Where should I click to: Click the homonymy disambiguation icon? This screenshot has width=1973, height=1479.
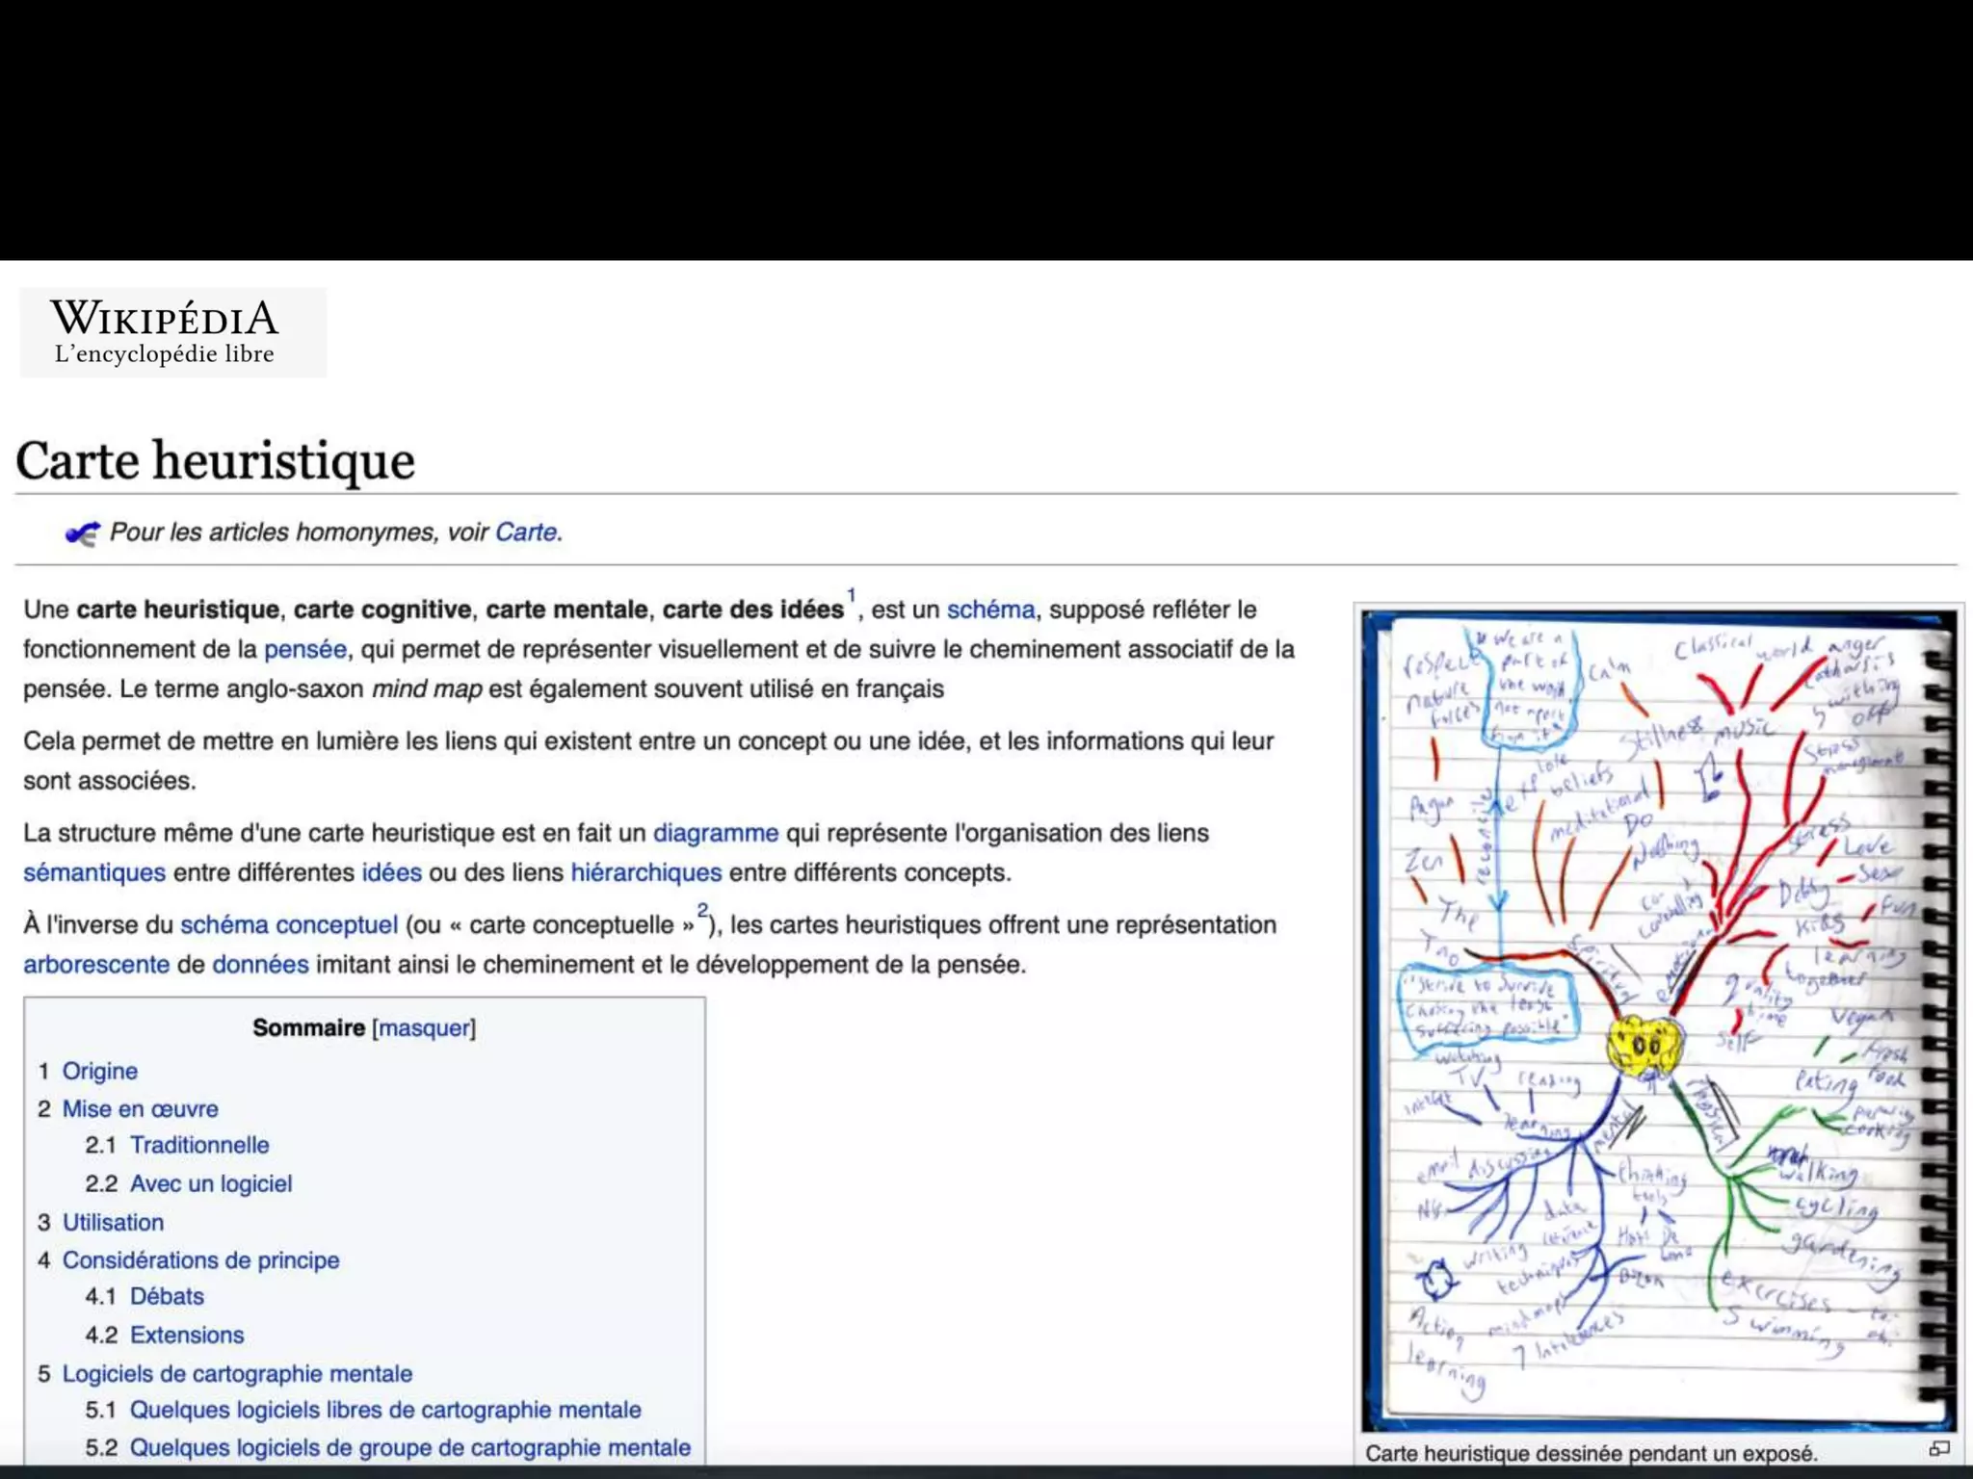pos(83,532)
